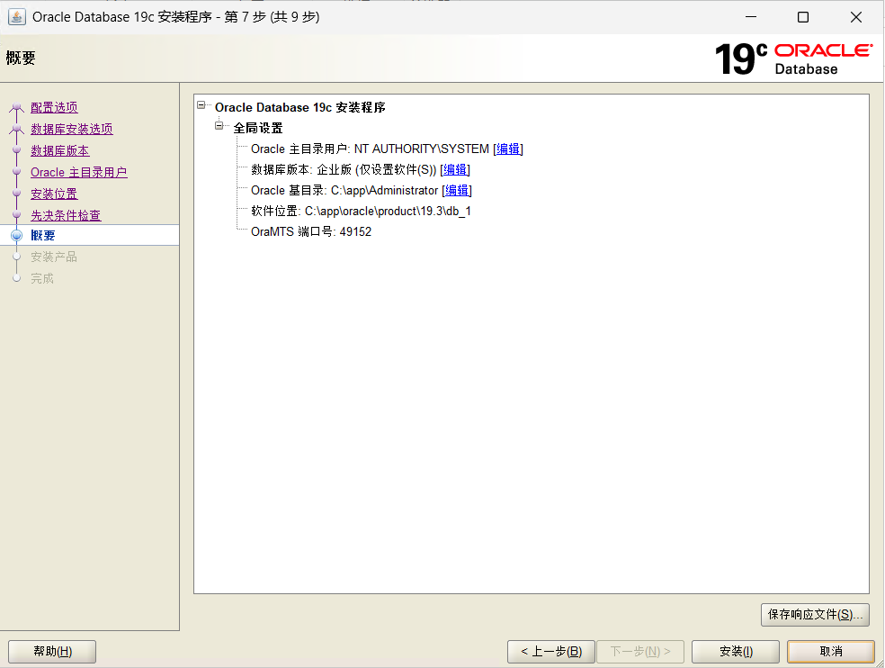This screenshot has height=668, width=885.
Task: Click the 配置选项 step icon in sidebar
Action: coord(16,107)
